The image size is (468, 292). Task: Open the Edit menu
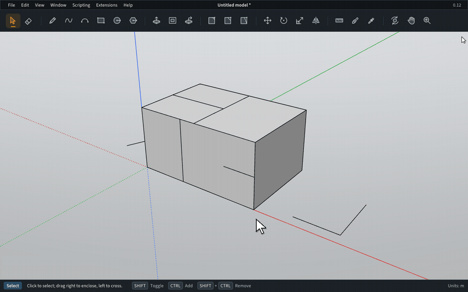click(25, 5)
